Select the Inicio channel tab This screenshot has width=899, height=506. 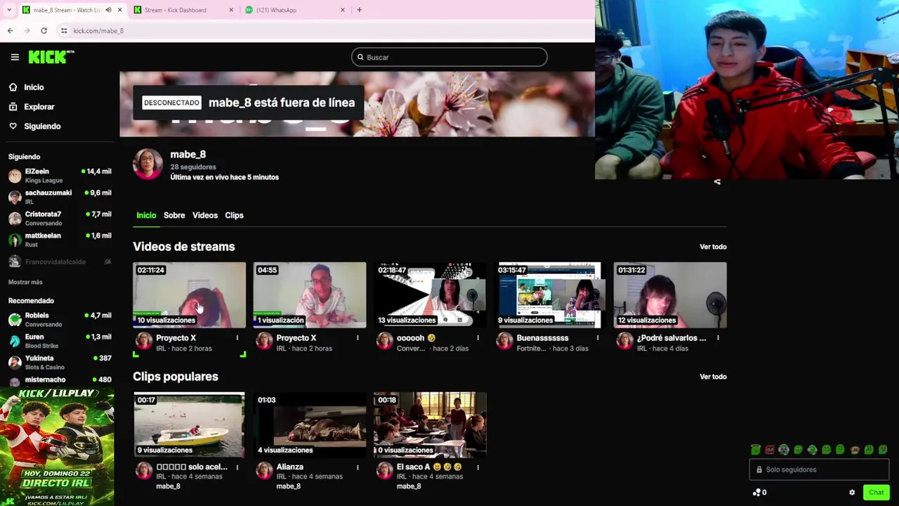[146, 215]
